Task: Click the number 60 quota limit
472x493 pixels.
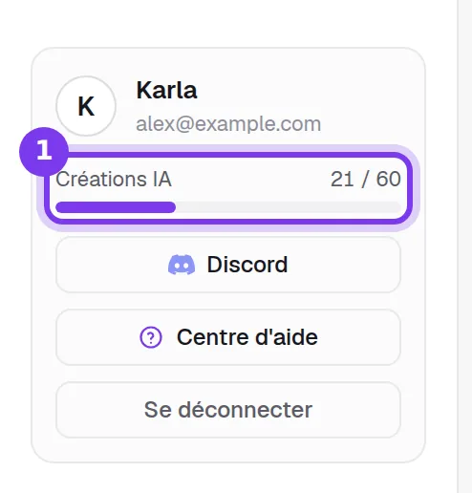Action: [x=389, y=179]
